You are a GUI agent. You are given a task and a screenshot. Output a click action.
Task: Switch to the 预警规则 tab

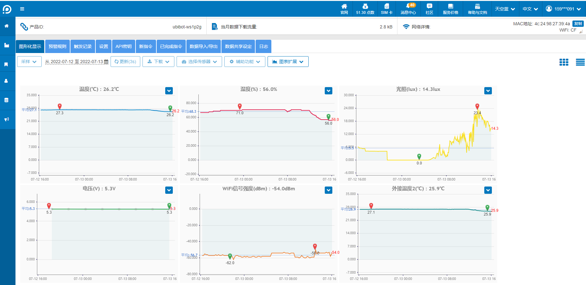click(57, 46)
